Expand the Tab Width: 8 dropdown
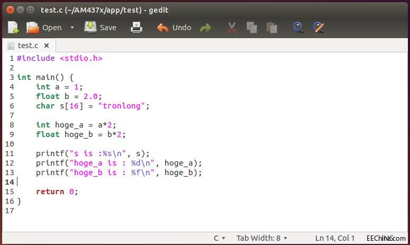This screenshot has width=410, height=245. 262,238
